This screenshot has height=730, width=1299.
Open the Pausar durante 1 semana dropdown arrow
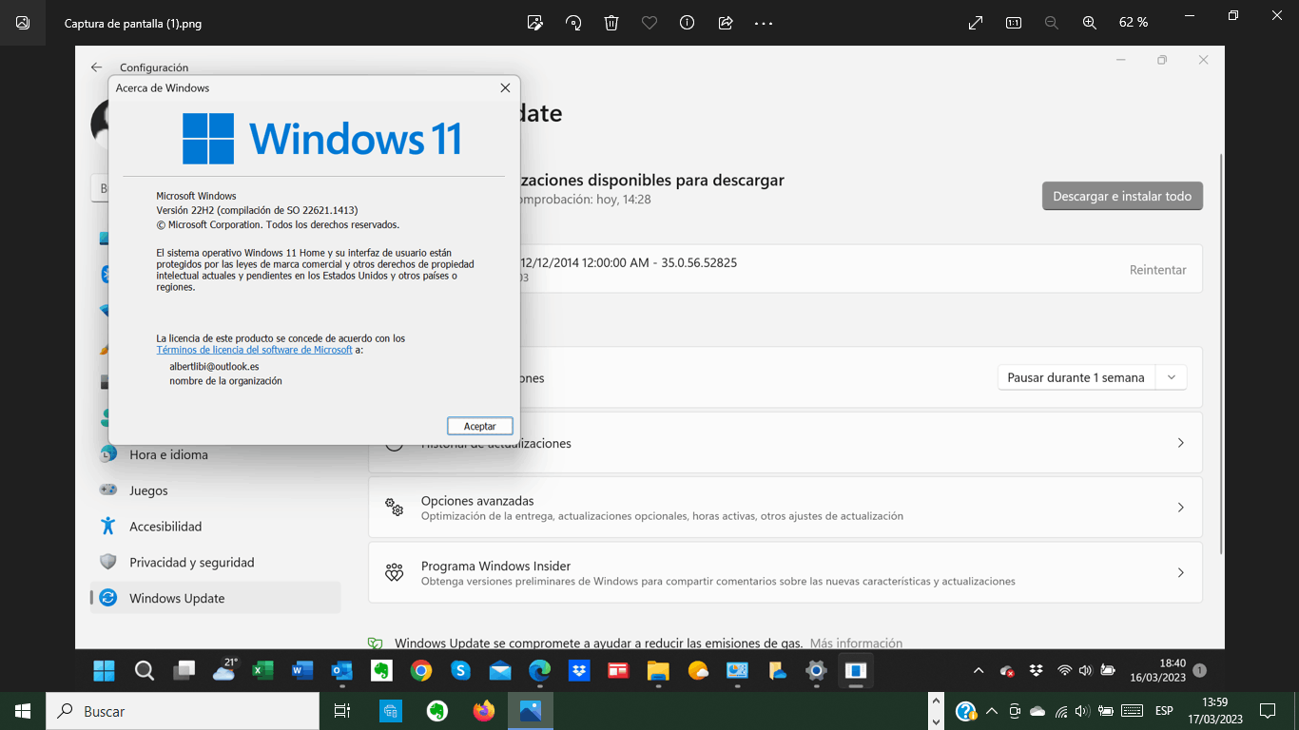click(x=1173, y=376)
